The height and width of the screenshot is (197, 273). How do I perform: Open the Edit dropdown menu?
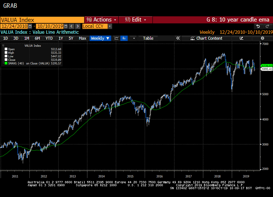point(135,20)
